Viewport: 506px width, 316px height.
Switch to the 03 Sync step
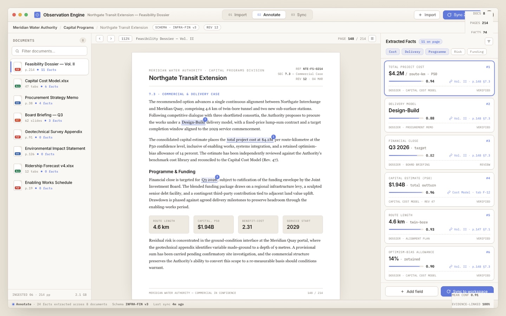pyautogui.click(x=299, y=15)
